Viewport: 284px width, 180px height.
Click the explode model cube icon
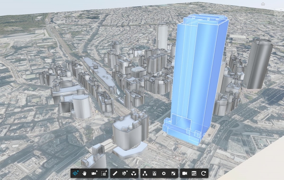(134, 173)
